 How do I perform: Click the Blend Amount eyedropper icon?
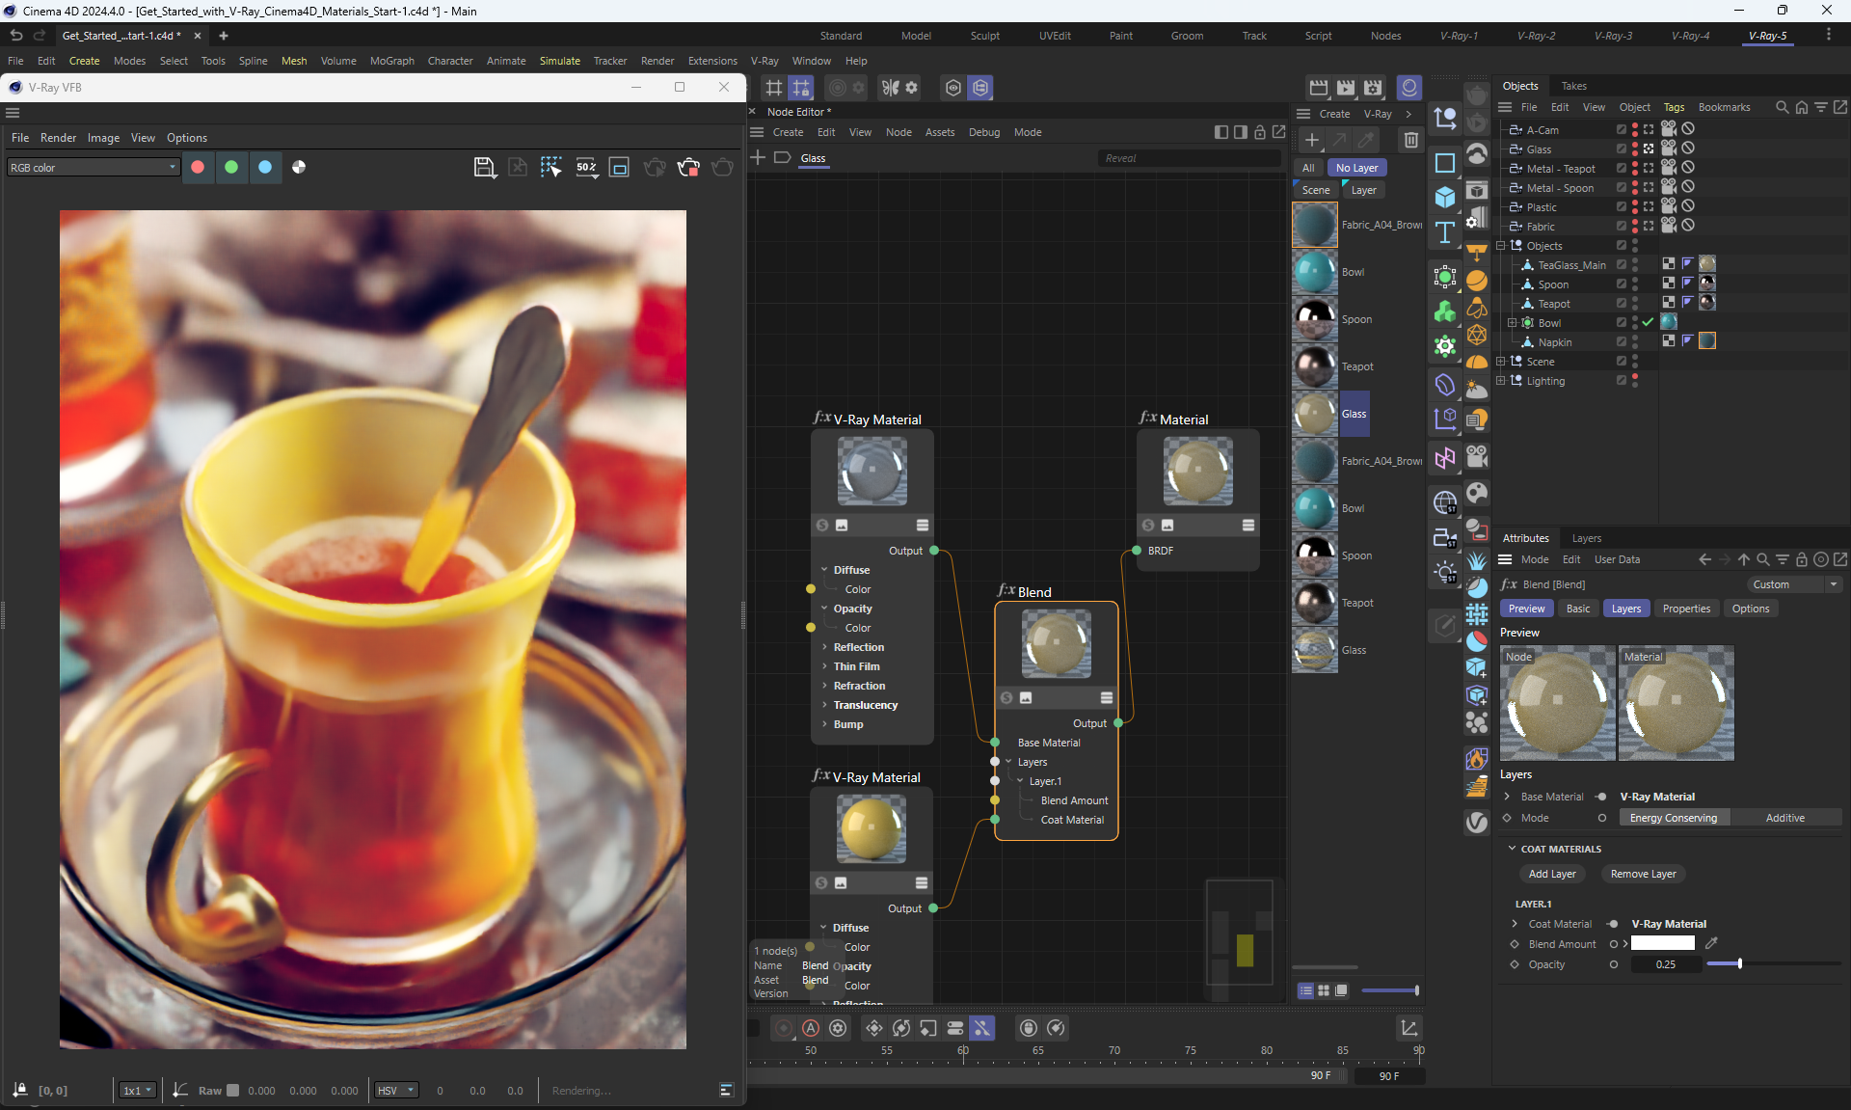pyautogui.click(x=1711, y=944)
